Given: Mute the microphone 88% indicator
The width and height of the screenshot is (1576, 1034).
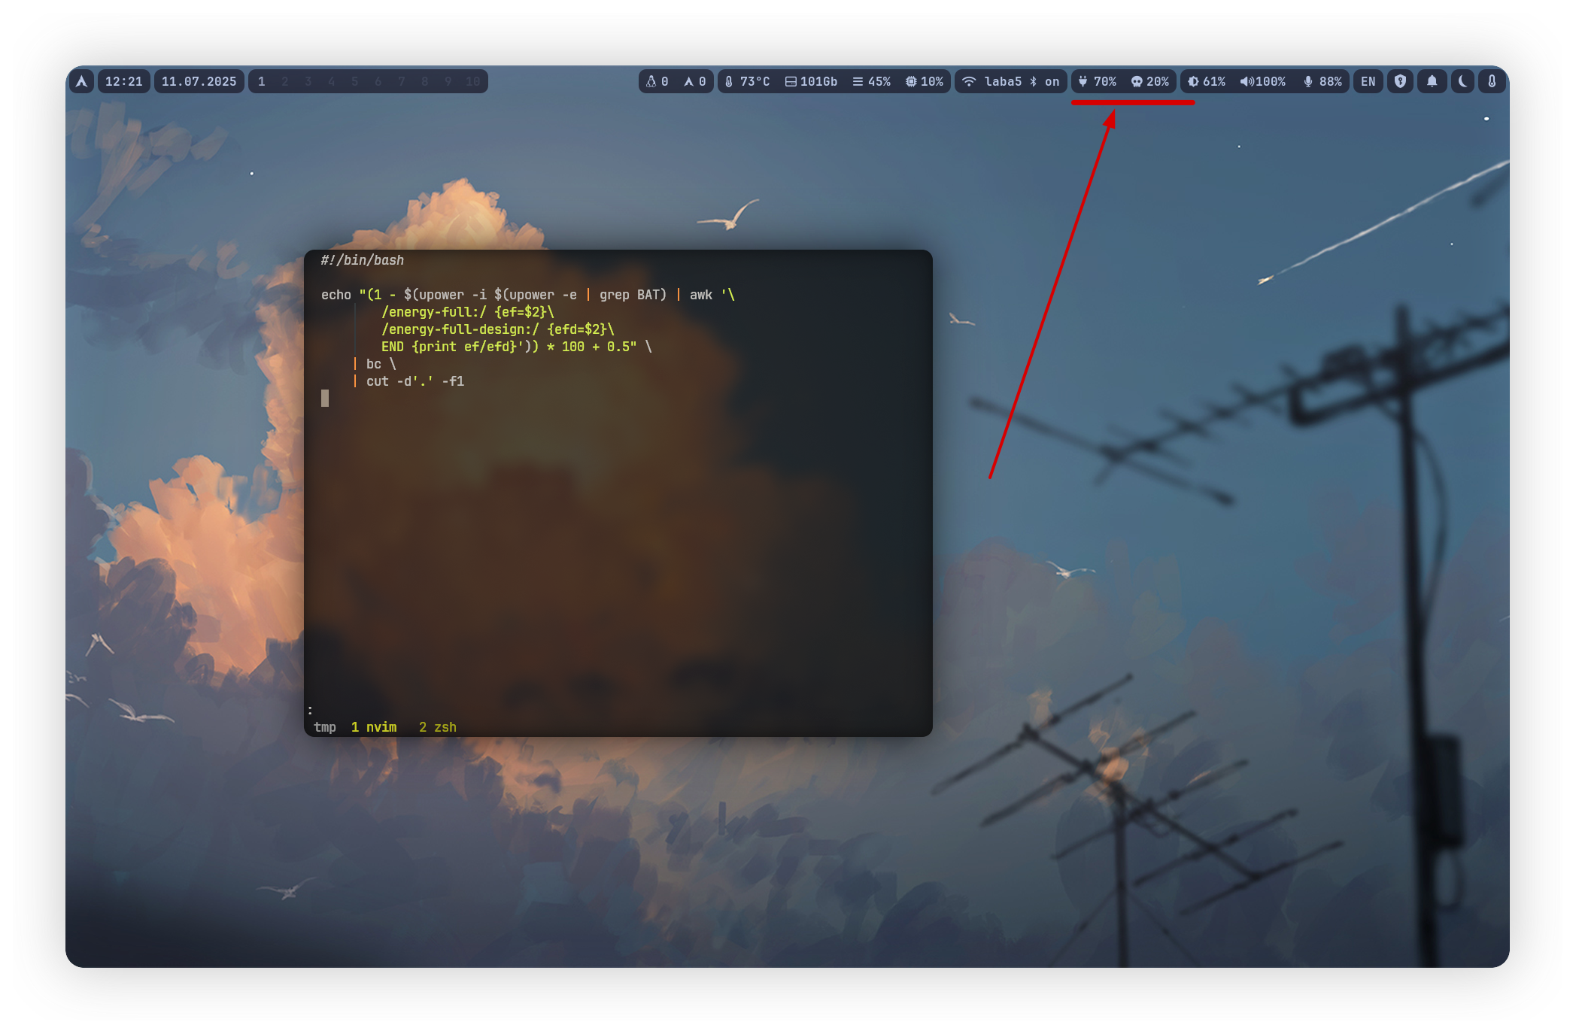Looking at the screenshot, I should 1322,81.
